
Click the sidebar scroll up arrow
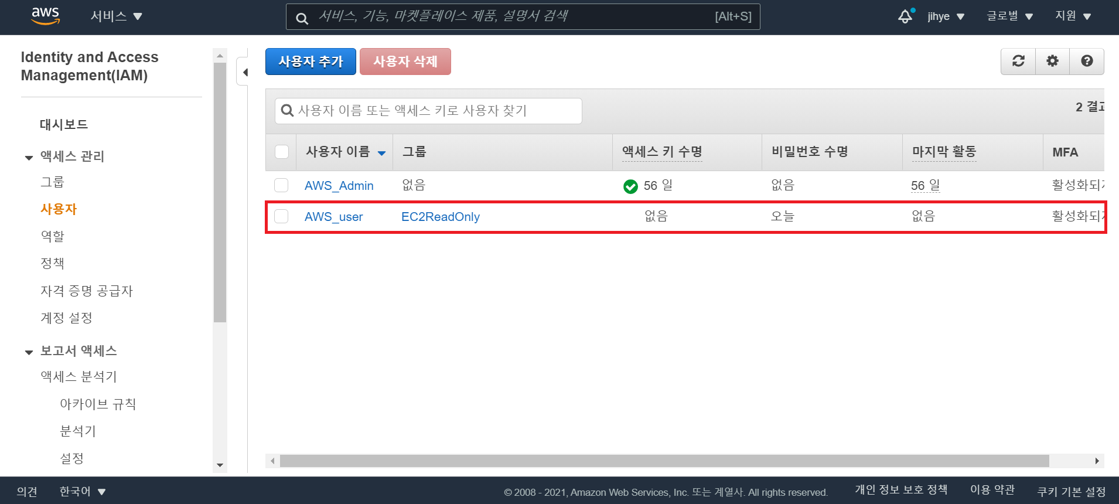[220, 56]
